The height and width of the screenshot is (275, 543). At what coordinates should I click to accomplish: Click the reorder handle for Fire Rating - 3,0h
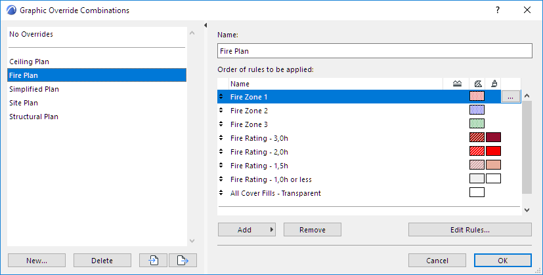coord(221,138)
